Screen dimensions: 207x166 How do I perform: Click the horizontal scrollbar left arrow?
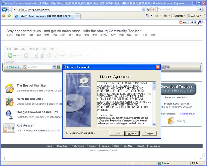pyautogui.click(x=3, y=159)
